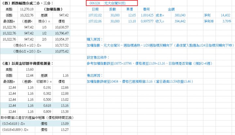
Task: Select the price difference value 1.16 beside 差額
Action: click(66, 75)
